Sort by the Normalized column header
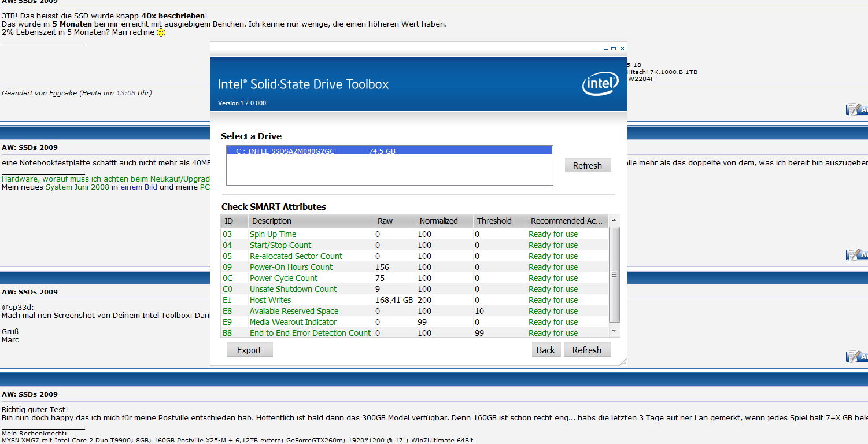 445,221
